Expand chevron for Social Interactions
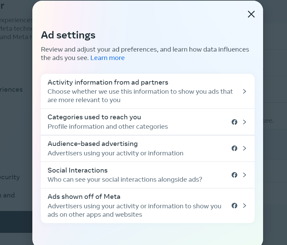287x245 pixels. (x=245, y=175)
